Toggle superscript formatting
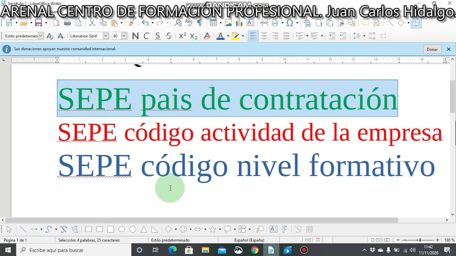Viewport: 456px width, 256px height. click(182, 36)
